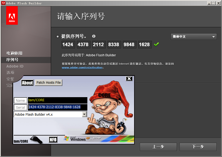Click the tam/CORE text at keygen bottom

(21, 141)
